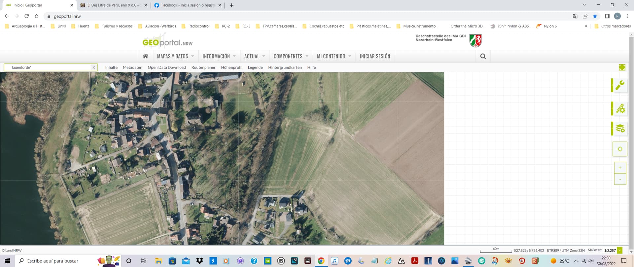Zoom out the map with minus button
The image size is (634, 267).
(x=620, y=179)
